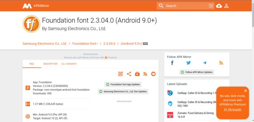254x122 pixels.
Task: Click Version: 2.3.04.0 (230400000) text
Action: 50,86
